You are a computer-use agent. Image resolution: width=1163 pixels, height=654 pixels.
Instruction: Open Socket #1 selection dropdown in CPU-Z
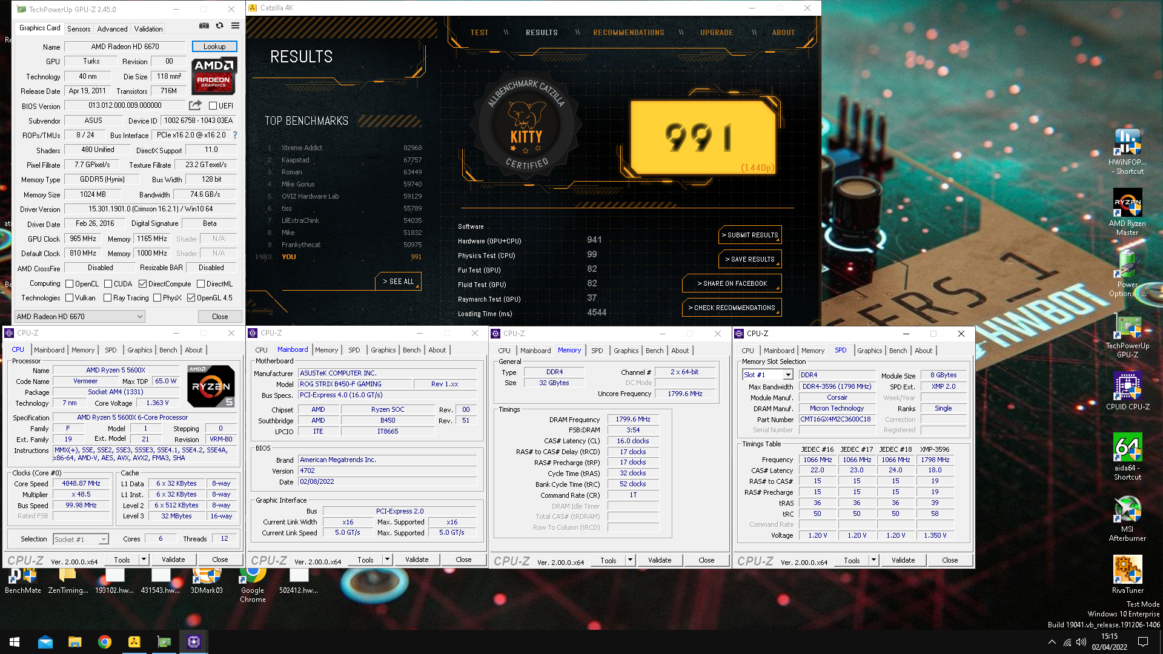pyautogui.click(x=81, y=539)
